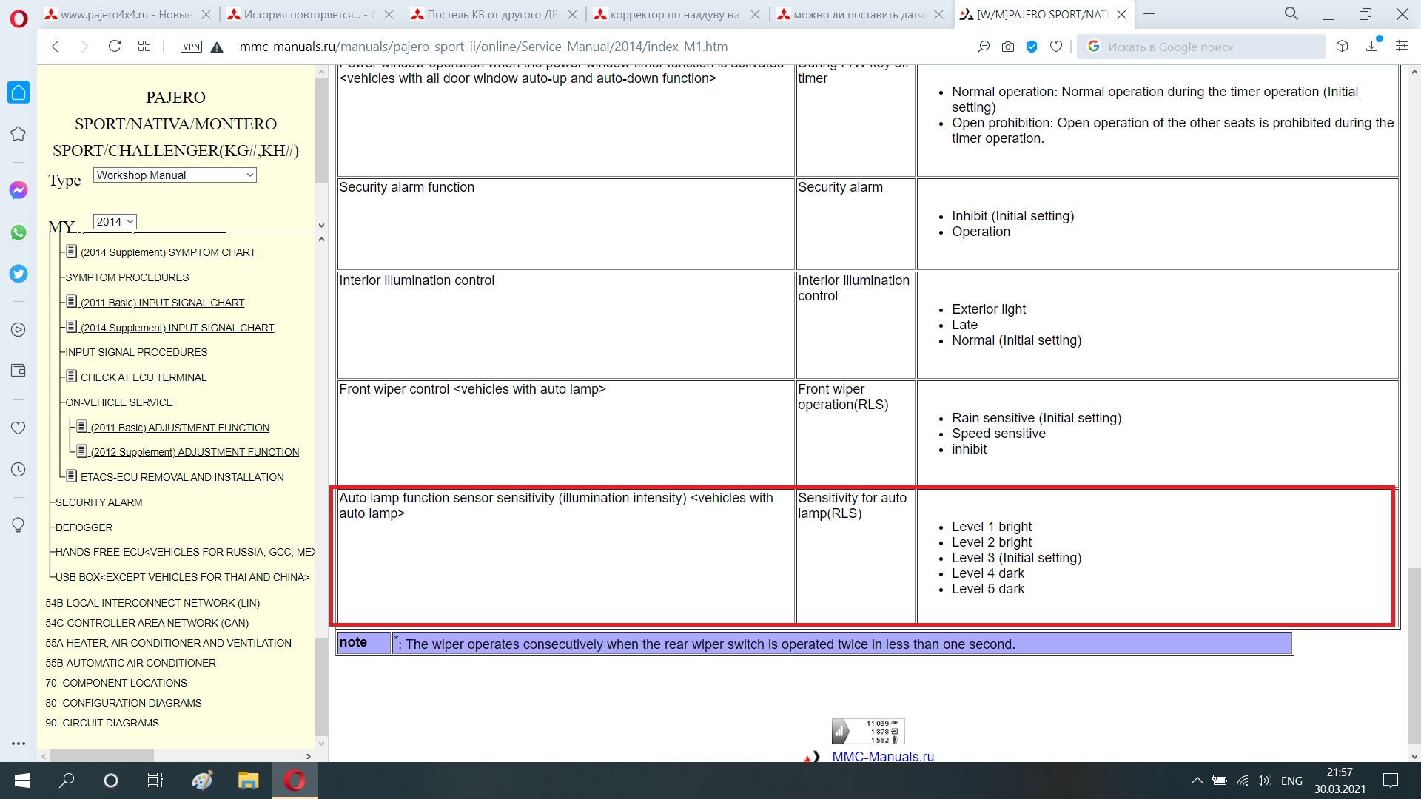
Task: Reload the current page
Action: [114, 47]
